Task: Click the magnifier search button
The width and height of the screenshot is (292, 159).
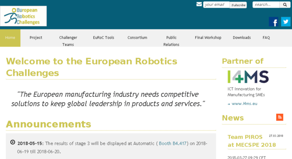Action: (285, 5)
